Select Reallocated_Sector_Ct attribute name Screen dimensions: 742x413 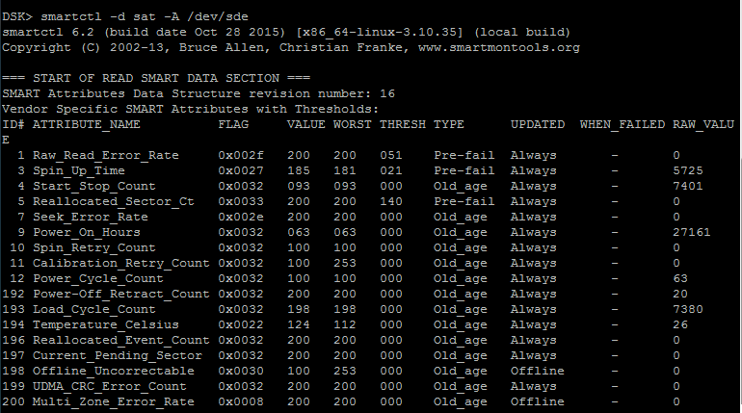point(113,202)
